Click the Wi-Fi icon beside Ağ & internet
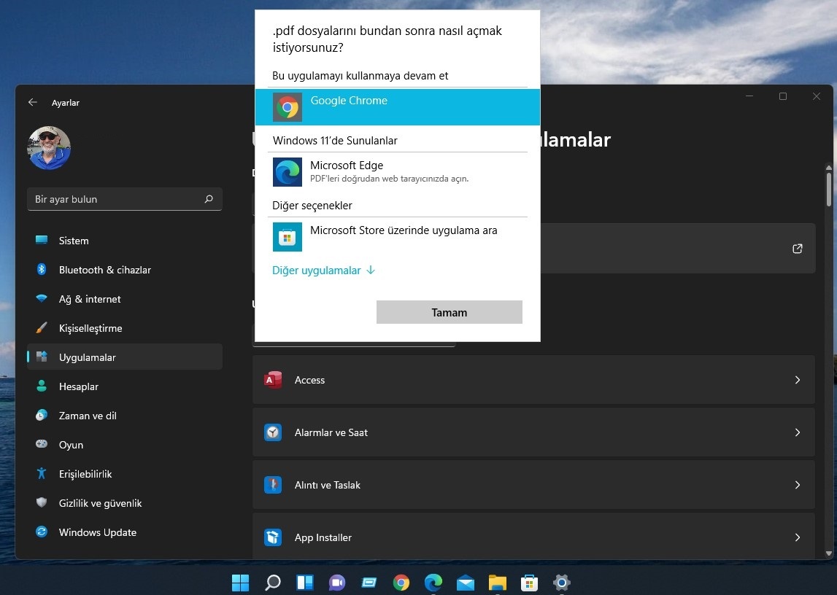This screenshot has width=837, height=595. pyautogui.click(x=42, y=298)
